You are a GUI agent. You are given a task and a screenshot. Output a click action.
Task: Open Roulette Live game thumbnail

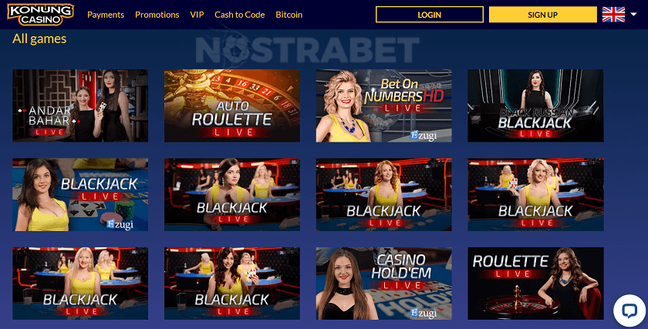pos(535,284)
